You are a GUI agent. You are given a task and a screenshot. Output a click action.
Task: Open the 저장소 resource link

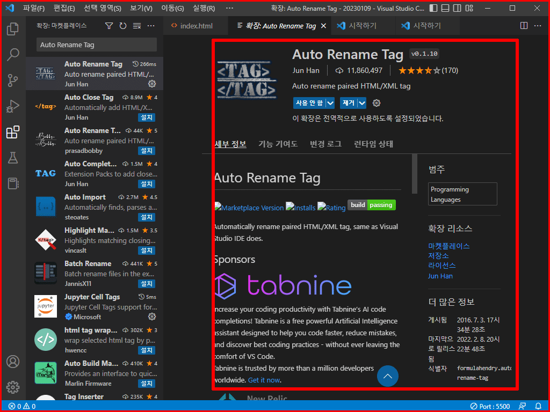[x=438, y=256]
